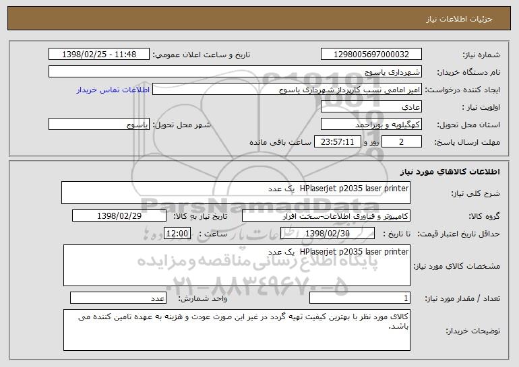This screenshot has height=367, width=519.
Task: Click the remaining days field showing 2
Action: (402, 142)
